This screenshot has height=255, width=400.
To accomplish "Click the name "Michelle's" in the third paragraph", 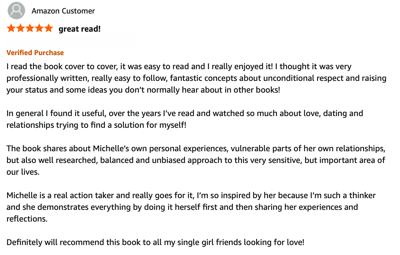I will click(x=111, y=149).
